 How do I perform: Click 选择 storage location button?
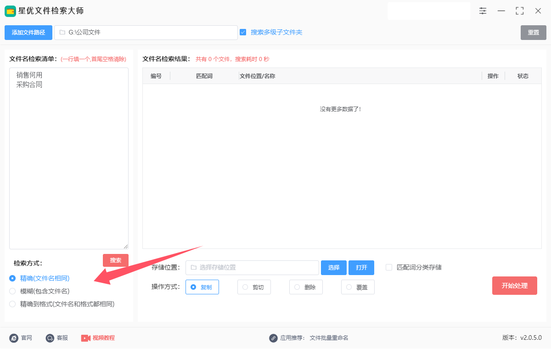click(x=334, y=268)
